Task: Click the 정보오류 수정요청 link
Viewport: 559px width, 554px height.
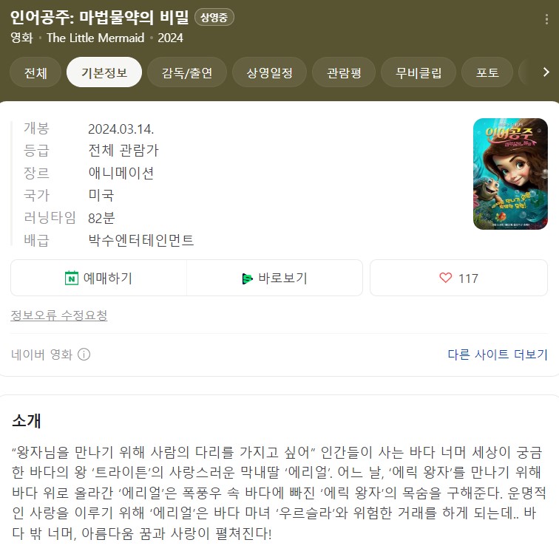Action: [x=59, y=315]
